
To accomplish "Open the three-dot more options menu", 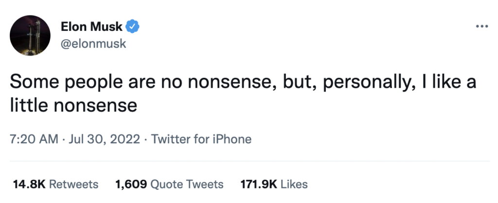I will tap(481, 26).
